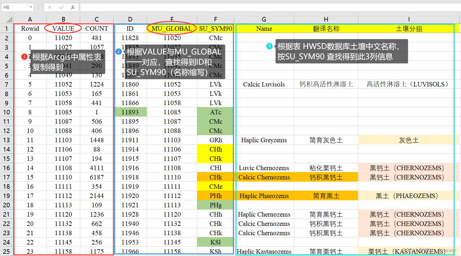This screenshot has height=256, width=461.
Task: Click orange cell PHh
Action: [216, 196]
